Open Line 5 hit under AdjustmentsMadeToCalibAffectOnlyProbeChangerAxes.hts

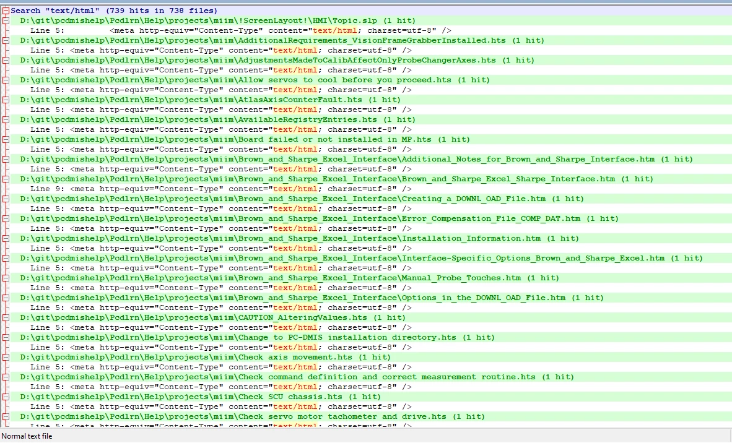pos(221,70)
